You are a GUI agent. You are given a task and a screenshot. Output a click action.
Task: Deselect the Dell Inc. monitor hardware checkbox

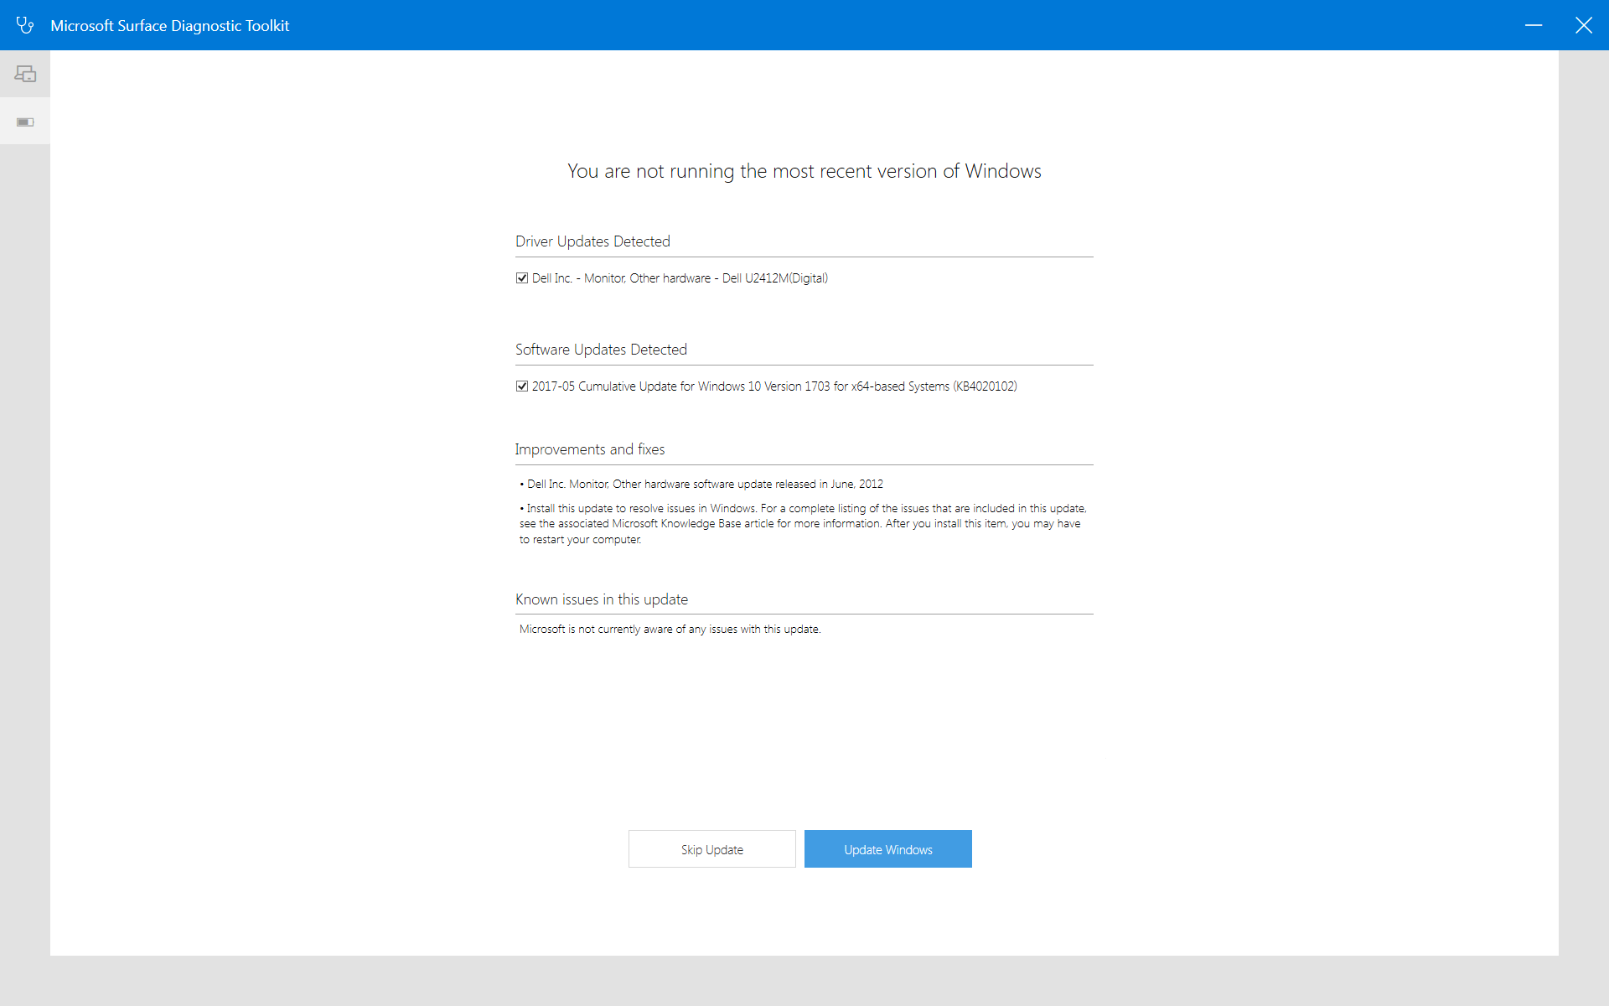tap(522, 277)
